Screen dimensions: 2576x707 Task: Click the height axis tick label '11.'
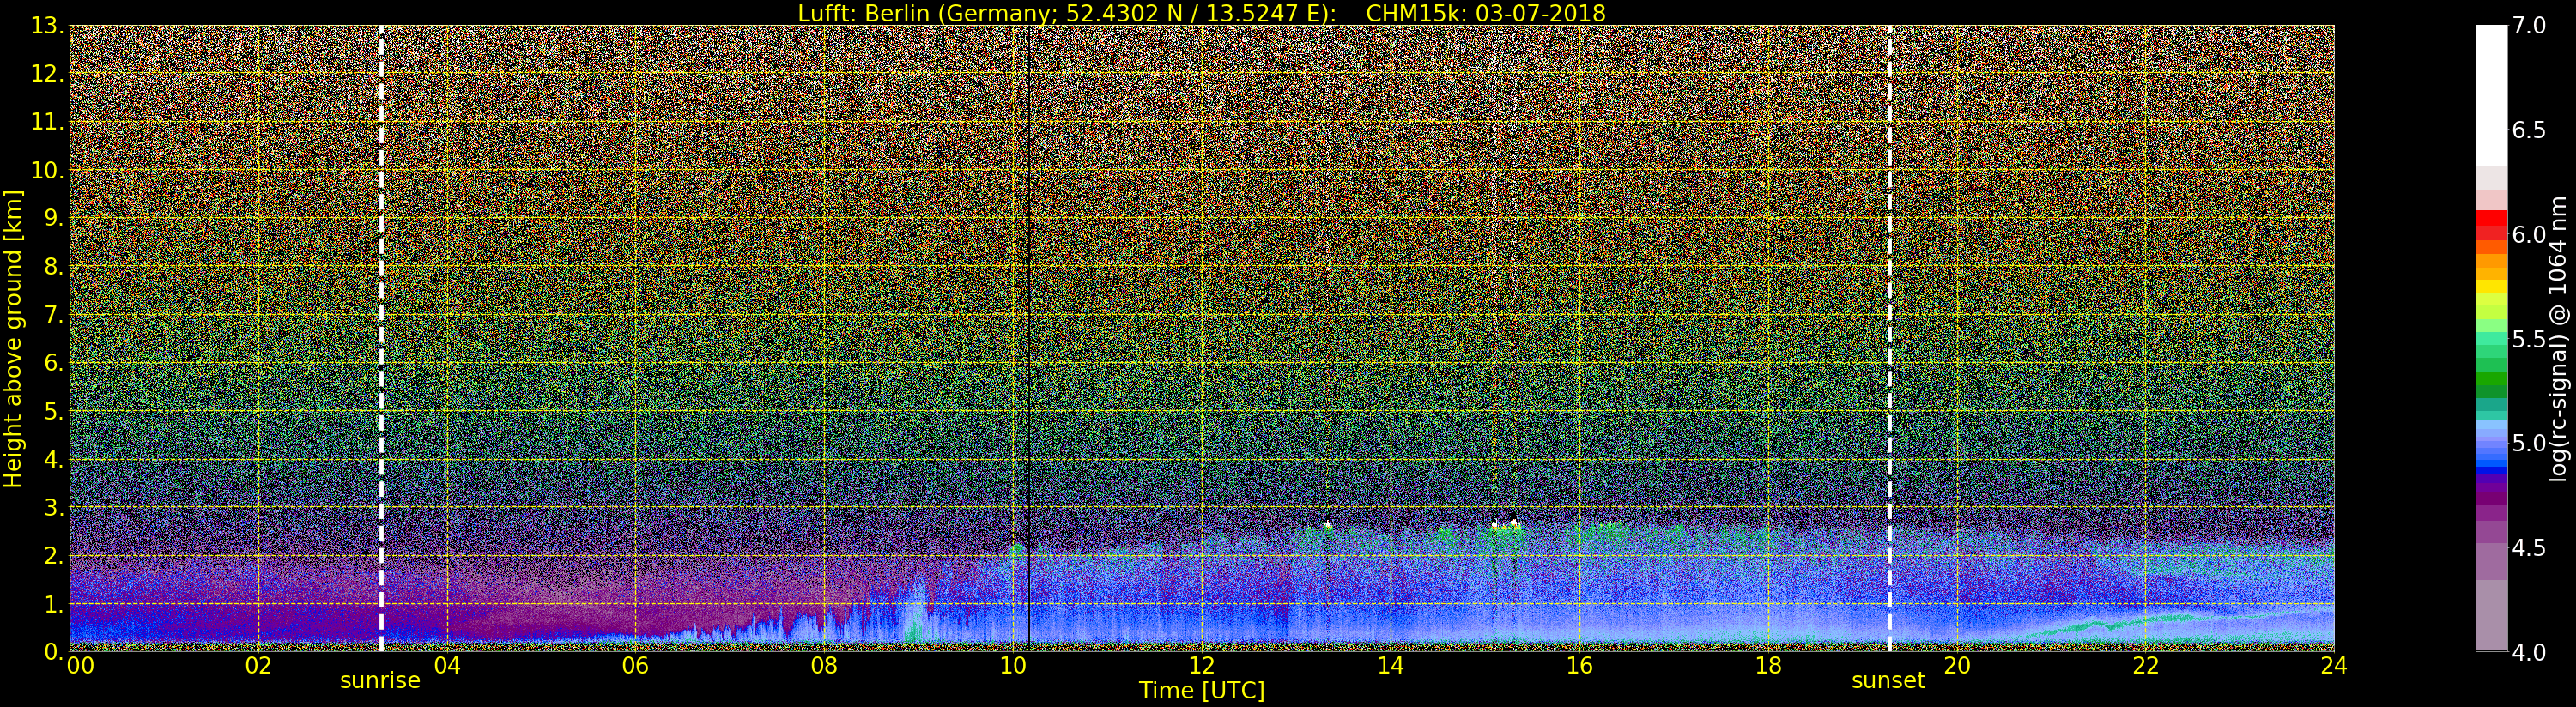(x=48, y=122)
